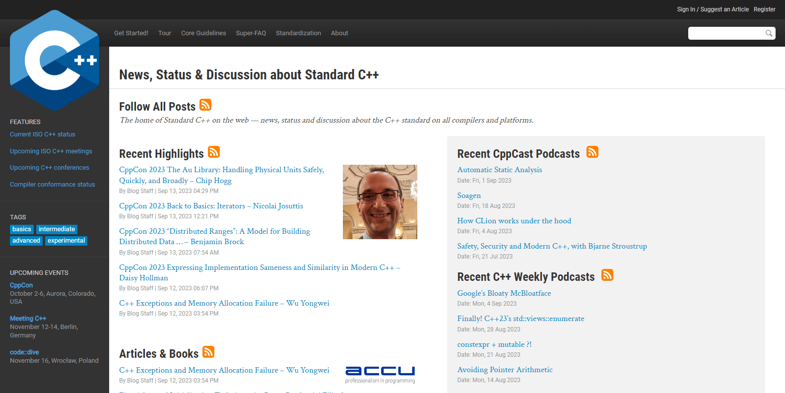This screenshot has width=785, height=393.
Task: Open Core Guidelines in the nav bar
Action: [x=203, y=33]
